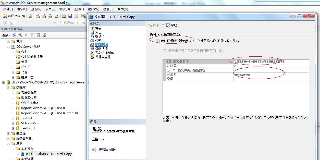The width and height of the screenshot is (320, 160).
Task: Open the 筛选行 page in the dialog
Action: click(x=100, y=36)
